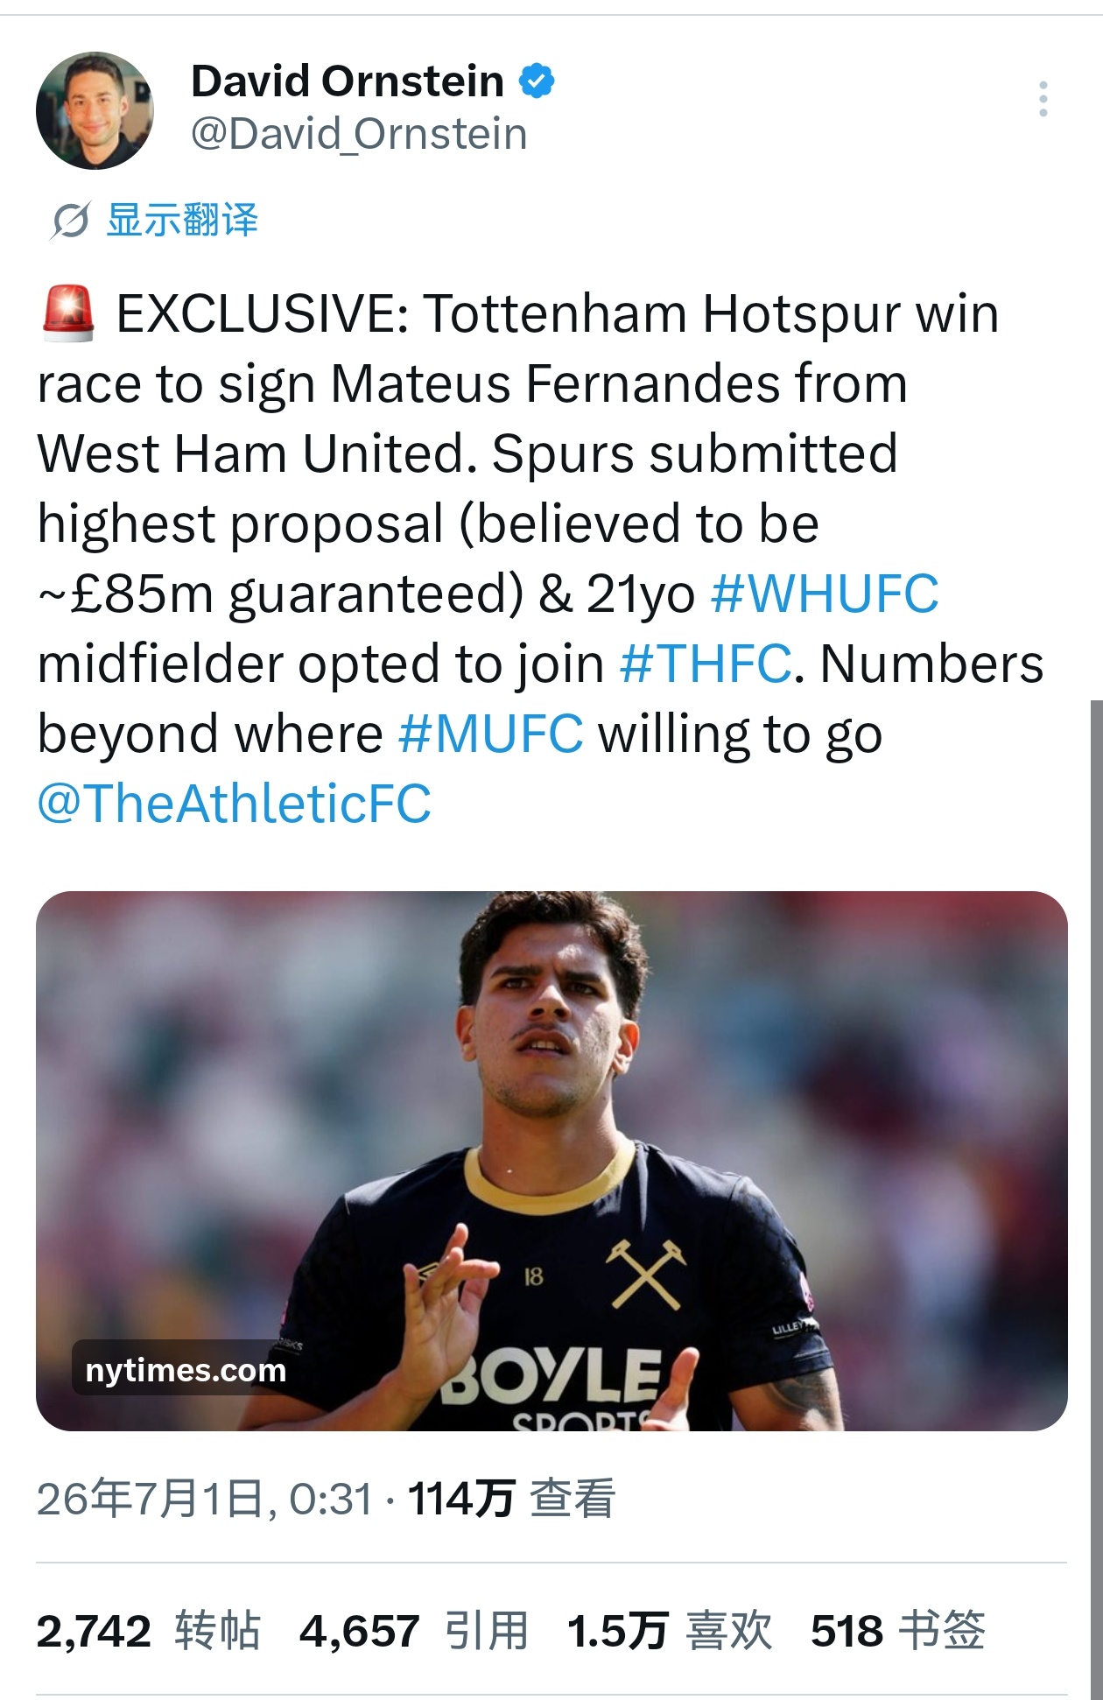Click the vertical scrollbar on right edge
The image size is (1103, 1700).
(1097, 1199)
